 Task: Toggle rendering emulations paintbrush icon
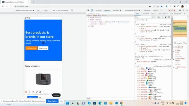pyautogui.click(x=166, y=17)
